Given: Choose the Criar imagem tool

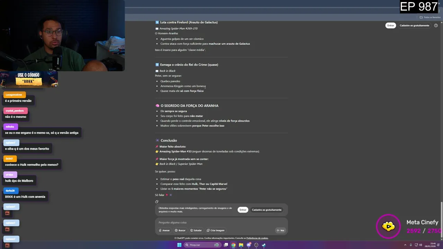Looking at the screenshot, I should point(216,230).
